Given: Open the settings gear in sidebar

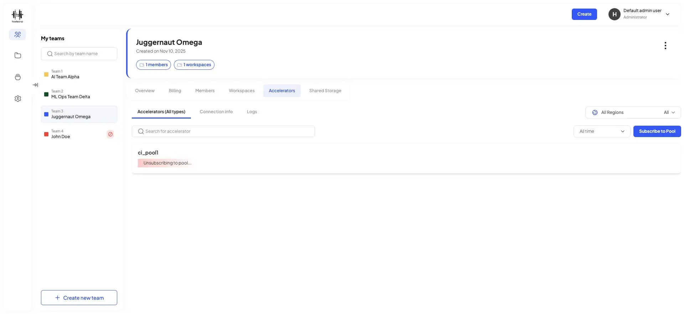Looking at the screenshot, I should [x=18, y=99].
